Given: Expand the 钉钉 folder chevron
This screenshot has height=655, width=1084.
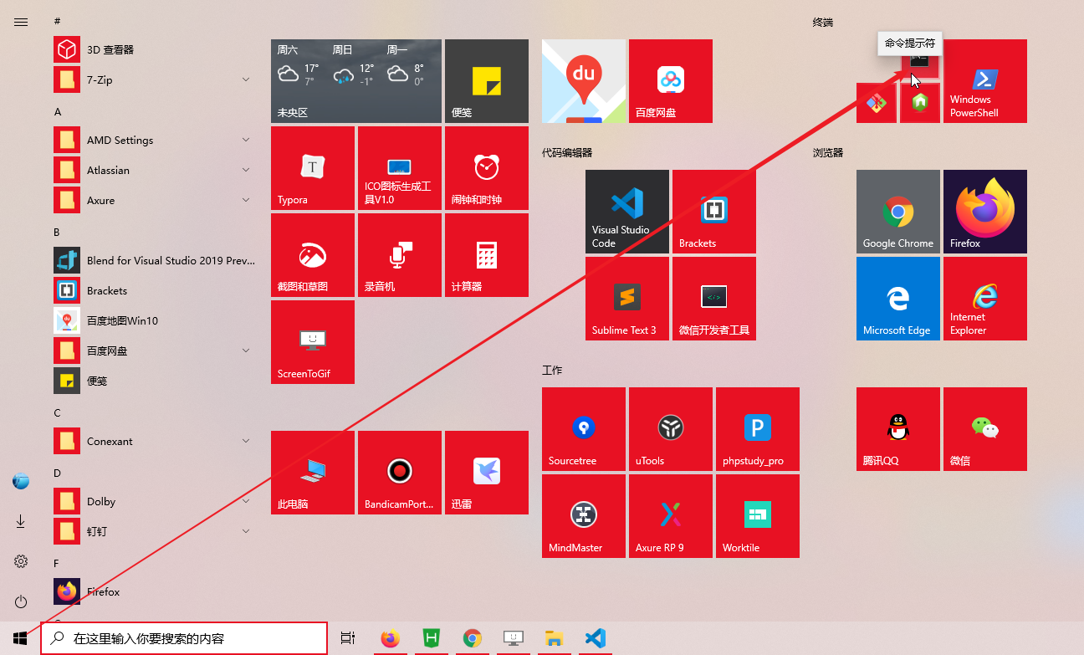Looking at the screenshot, I should click(x=246, y=531).
